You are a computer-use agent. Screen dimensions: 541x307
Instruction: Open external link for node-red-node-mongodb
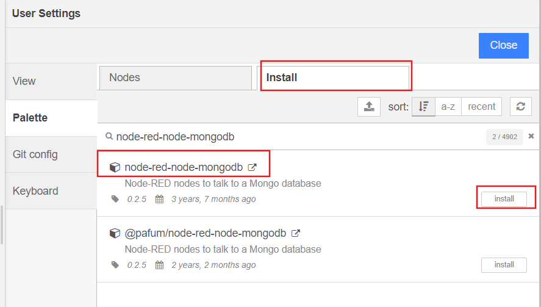point(252,167)
